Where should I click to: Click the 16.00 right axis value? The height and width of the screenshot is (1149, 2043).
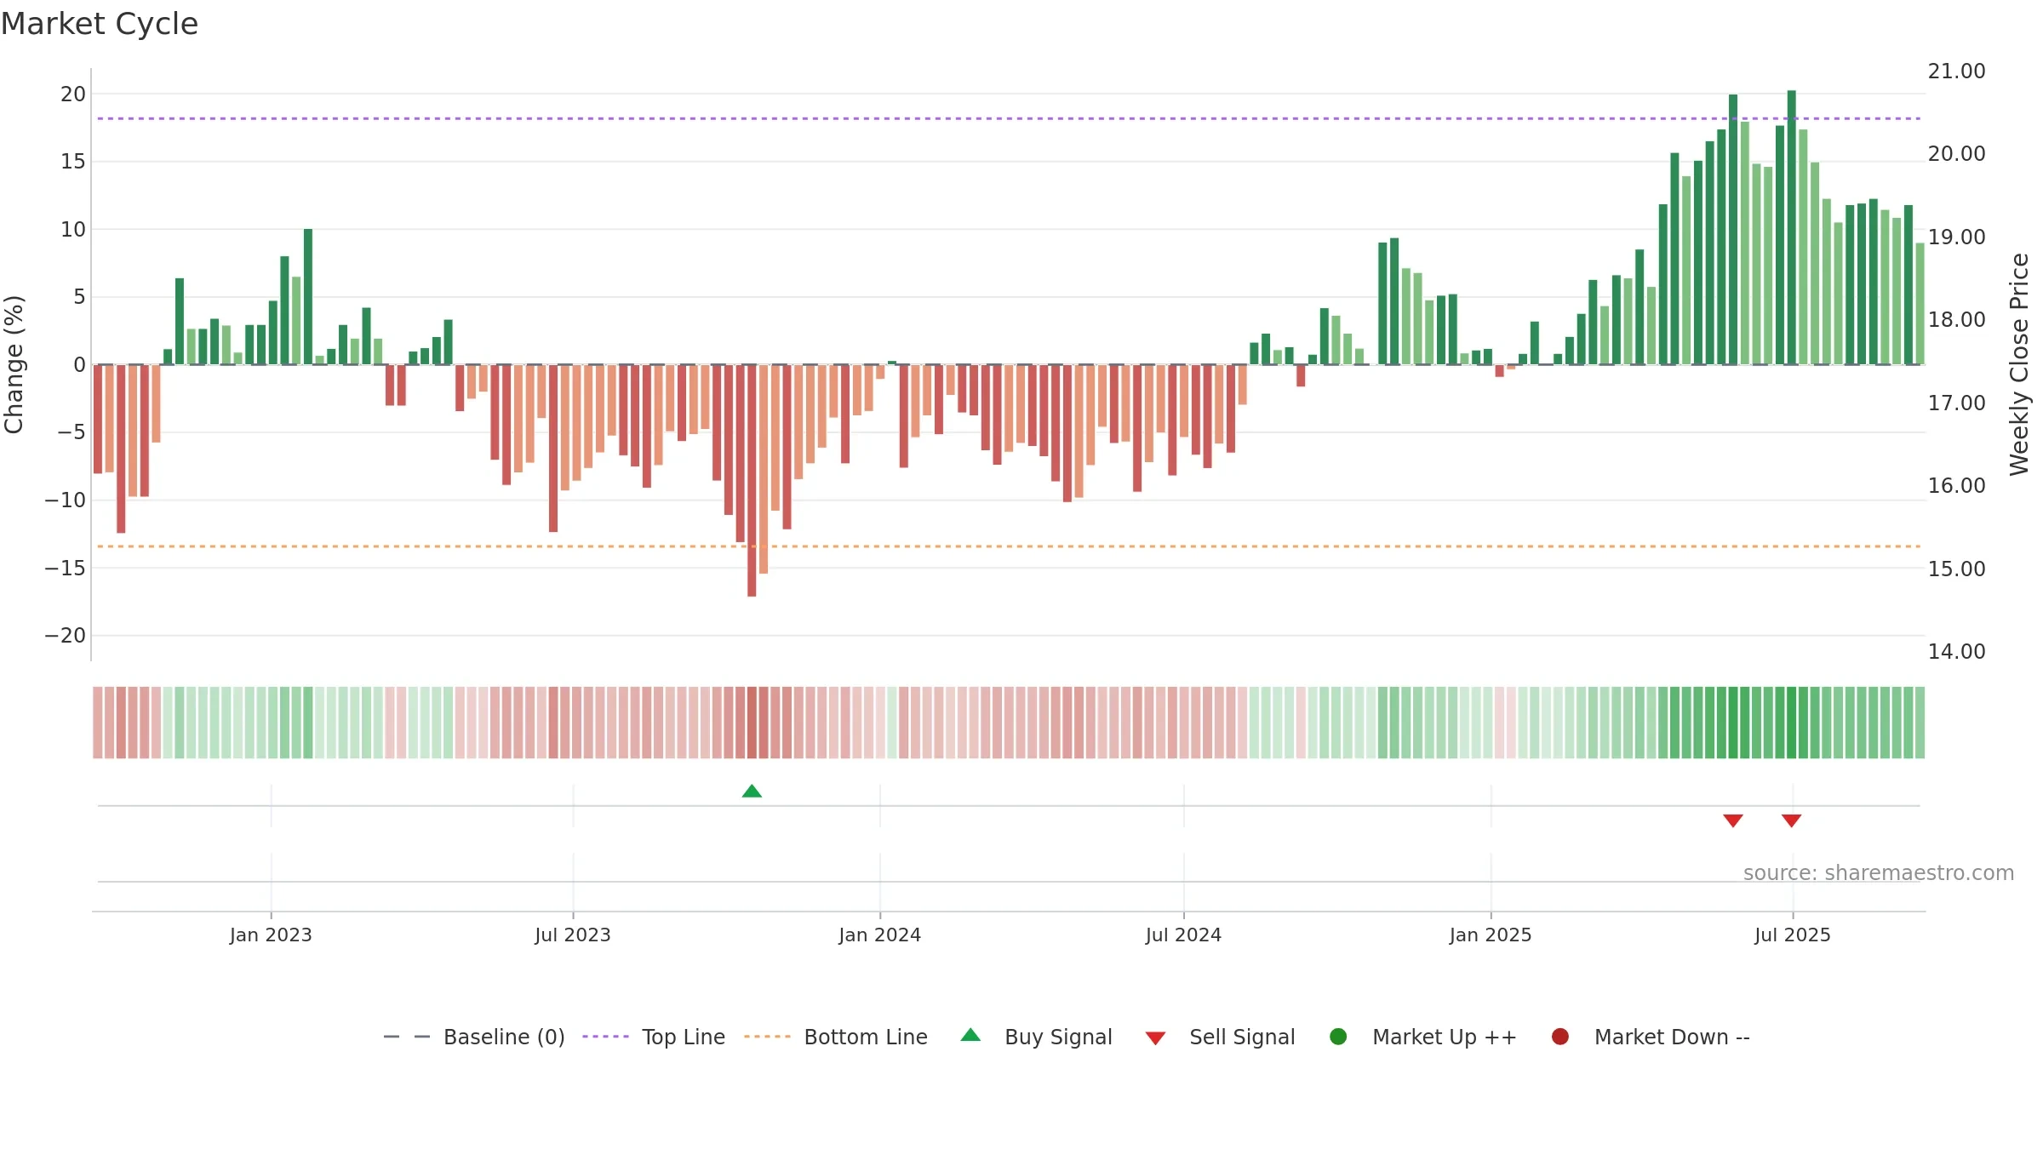(1956, 486)
